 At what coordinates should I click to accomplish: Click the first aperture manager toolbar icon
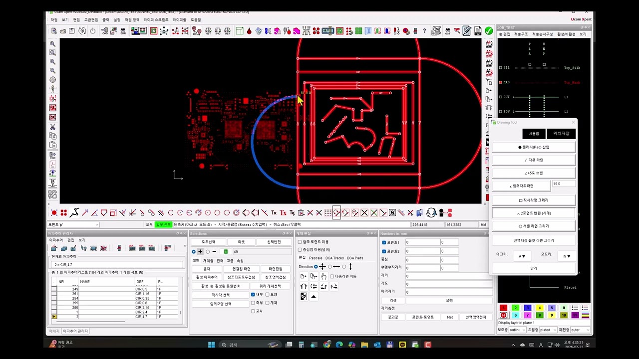(x=54, y=248)
